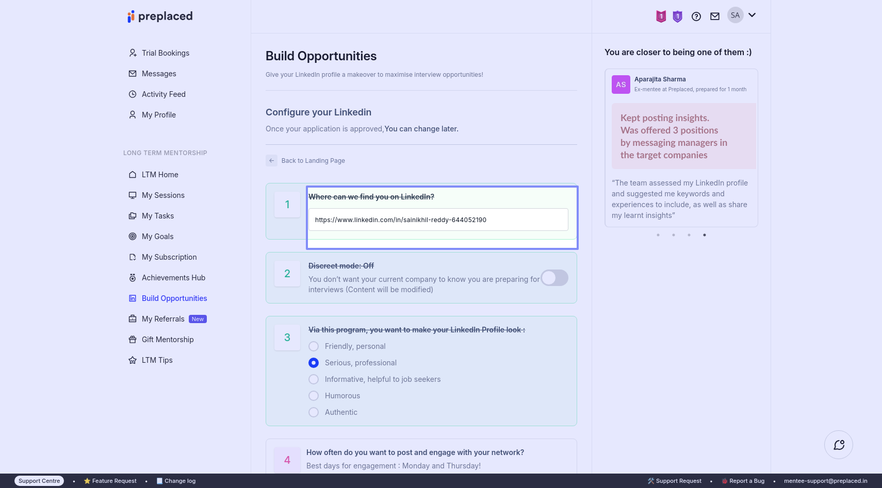Expand the account dropdown chevron
The width and height of the screenshot is (882, 488).
[752, 15]
